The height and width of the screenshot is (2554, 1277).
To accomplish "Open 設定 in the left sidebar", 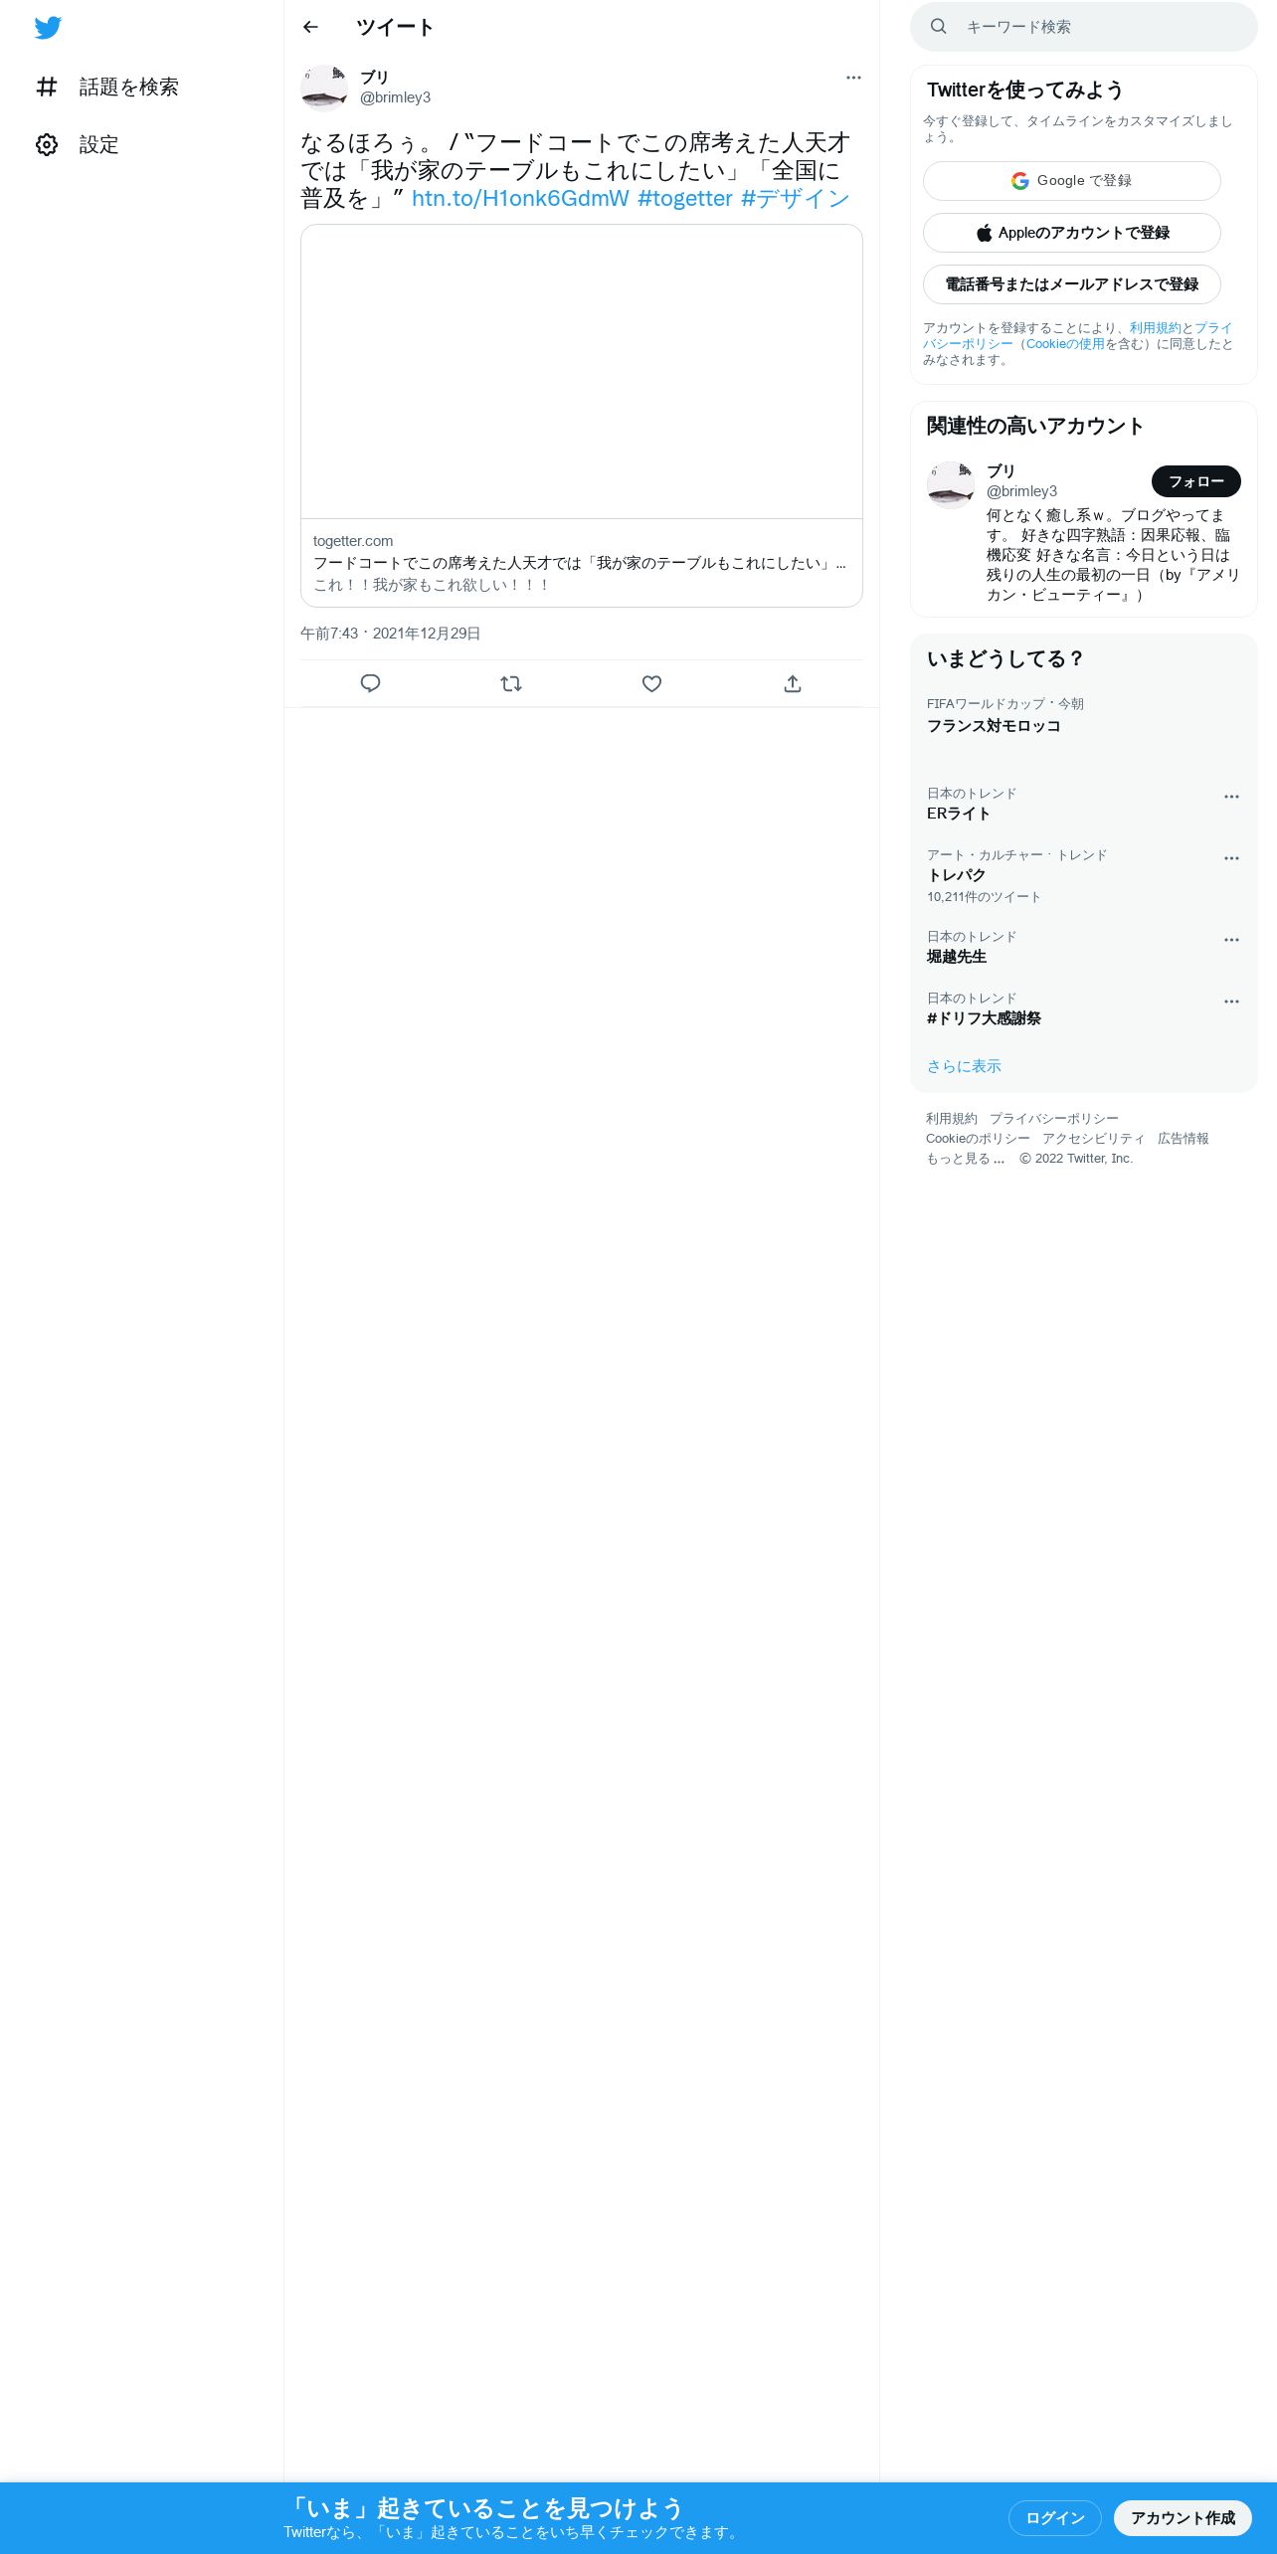I will (78, 145).
